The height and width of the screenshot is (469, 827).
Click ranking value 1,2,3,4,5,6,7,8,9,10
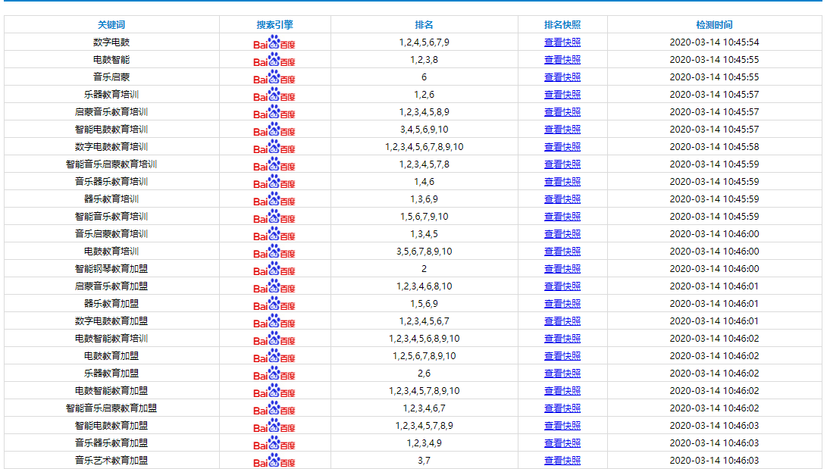(424, 146)
